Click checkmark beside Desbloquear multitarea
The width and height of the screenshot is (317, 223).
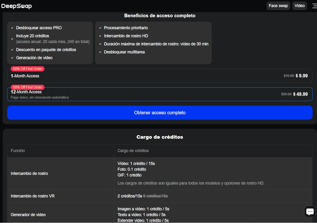[x=100, y=52]
